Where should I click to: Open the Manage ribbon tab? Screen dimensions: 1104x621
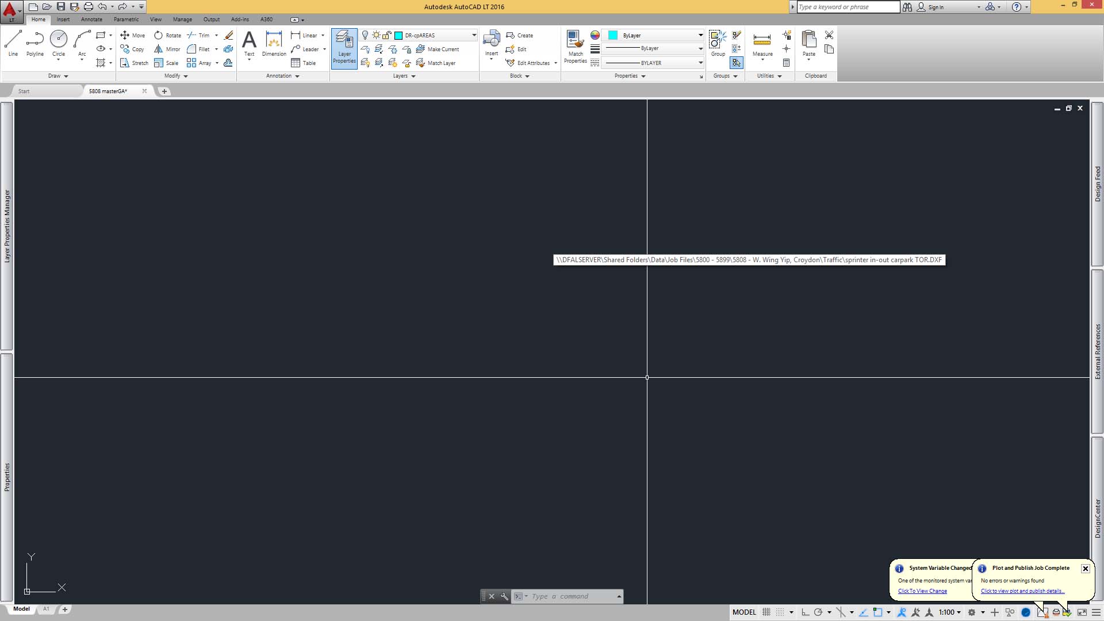click(x=182, y=20)
